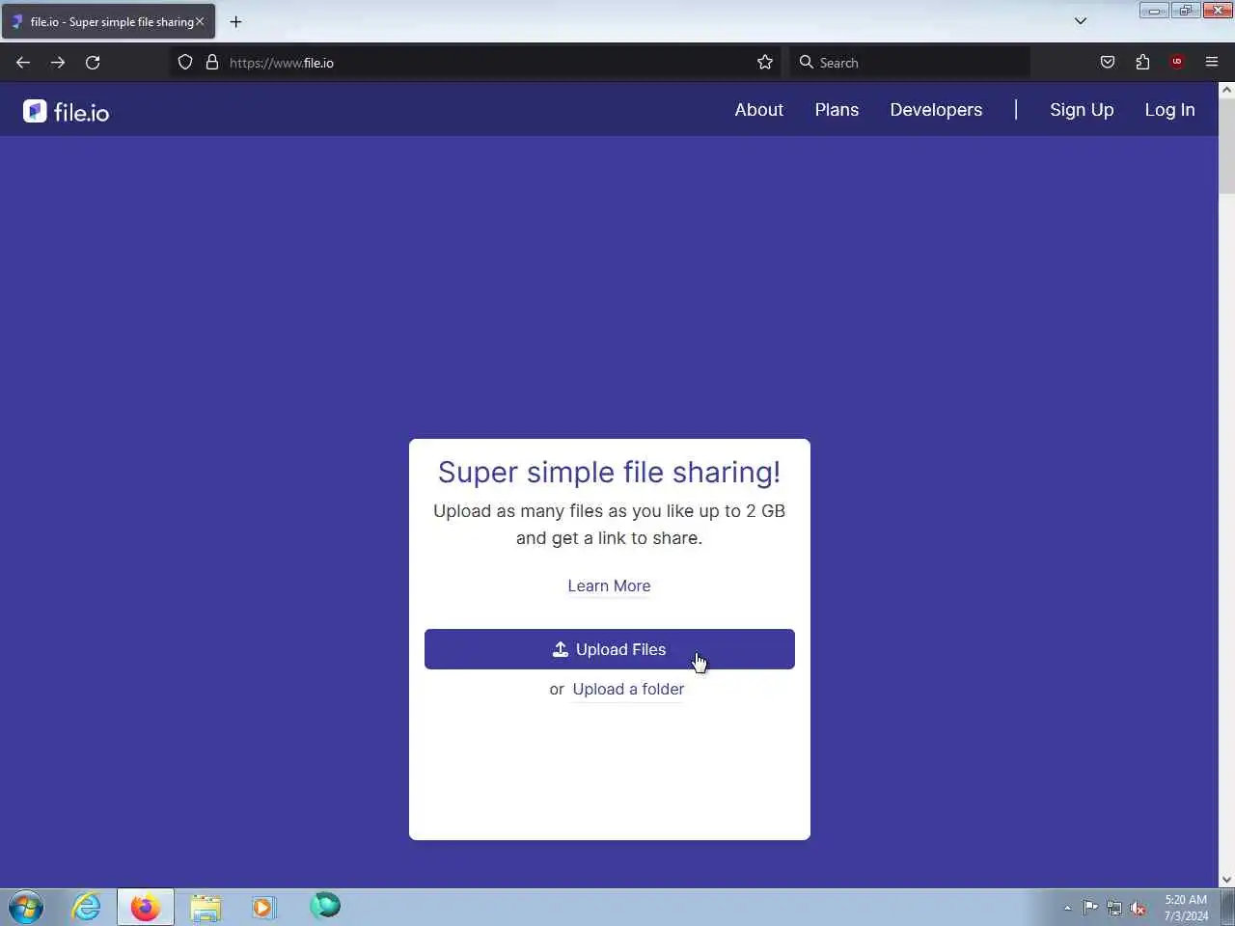Bookmark this page with star icon
The image size is (1235, 926).
[x=765, y=63]
